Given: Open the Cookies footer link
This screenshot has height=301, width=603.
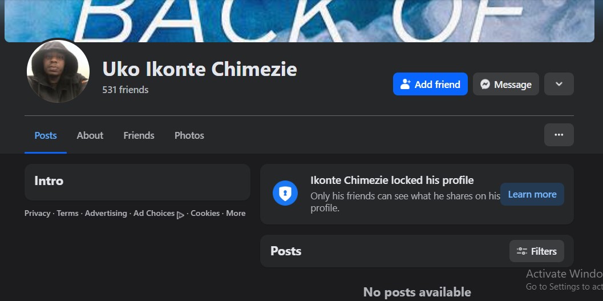Looking at the screenshot, I should [205, 213].
